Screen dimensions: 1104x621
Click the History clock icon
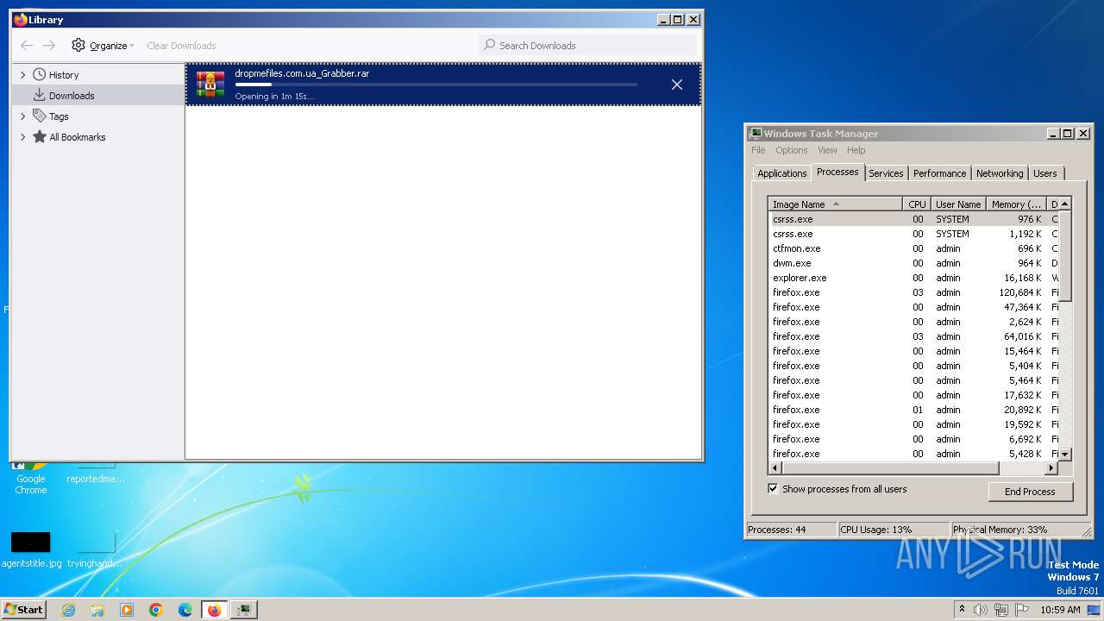point(40,75)
